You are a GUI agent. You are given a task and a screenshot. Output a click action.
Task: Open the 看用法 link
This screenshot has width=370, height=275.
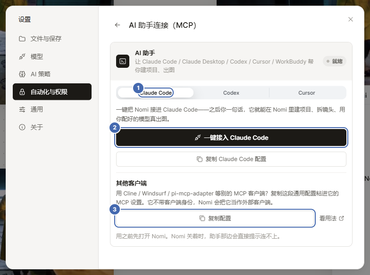pyautogui.click(x=331, y=218)
